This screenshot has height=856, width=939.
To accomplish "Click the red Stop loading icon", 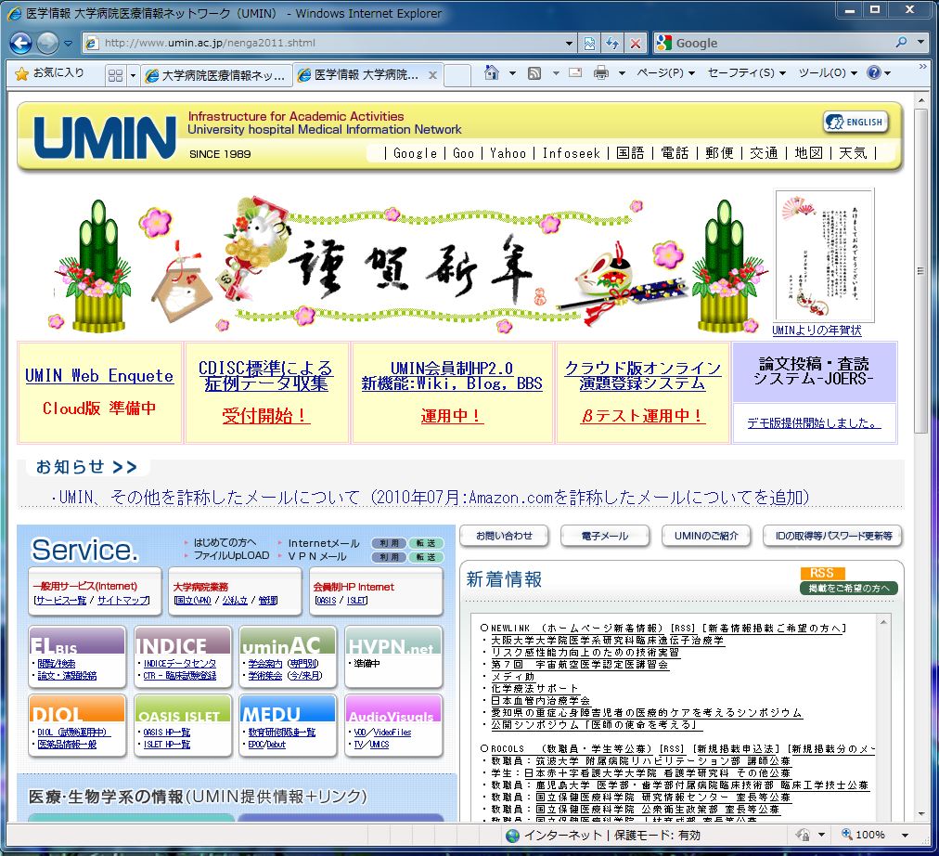I will tap(636, 43).
